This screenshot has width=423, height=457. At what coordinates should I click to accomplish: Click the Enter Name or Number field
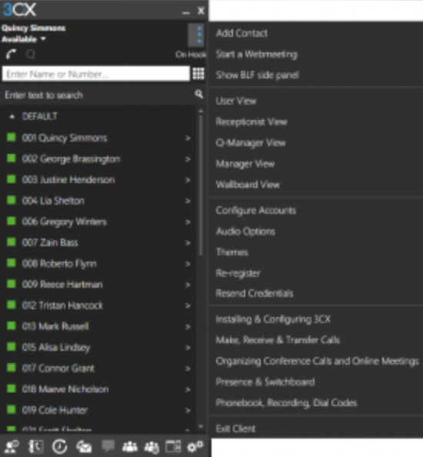click(96, 74)
